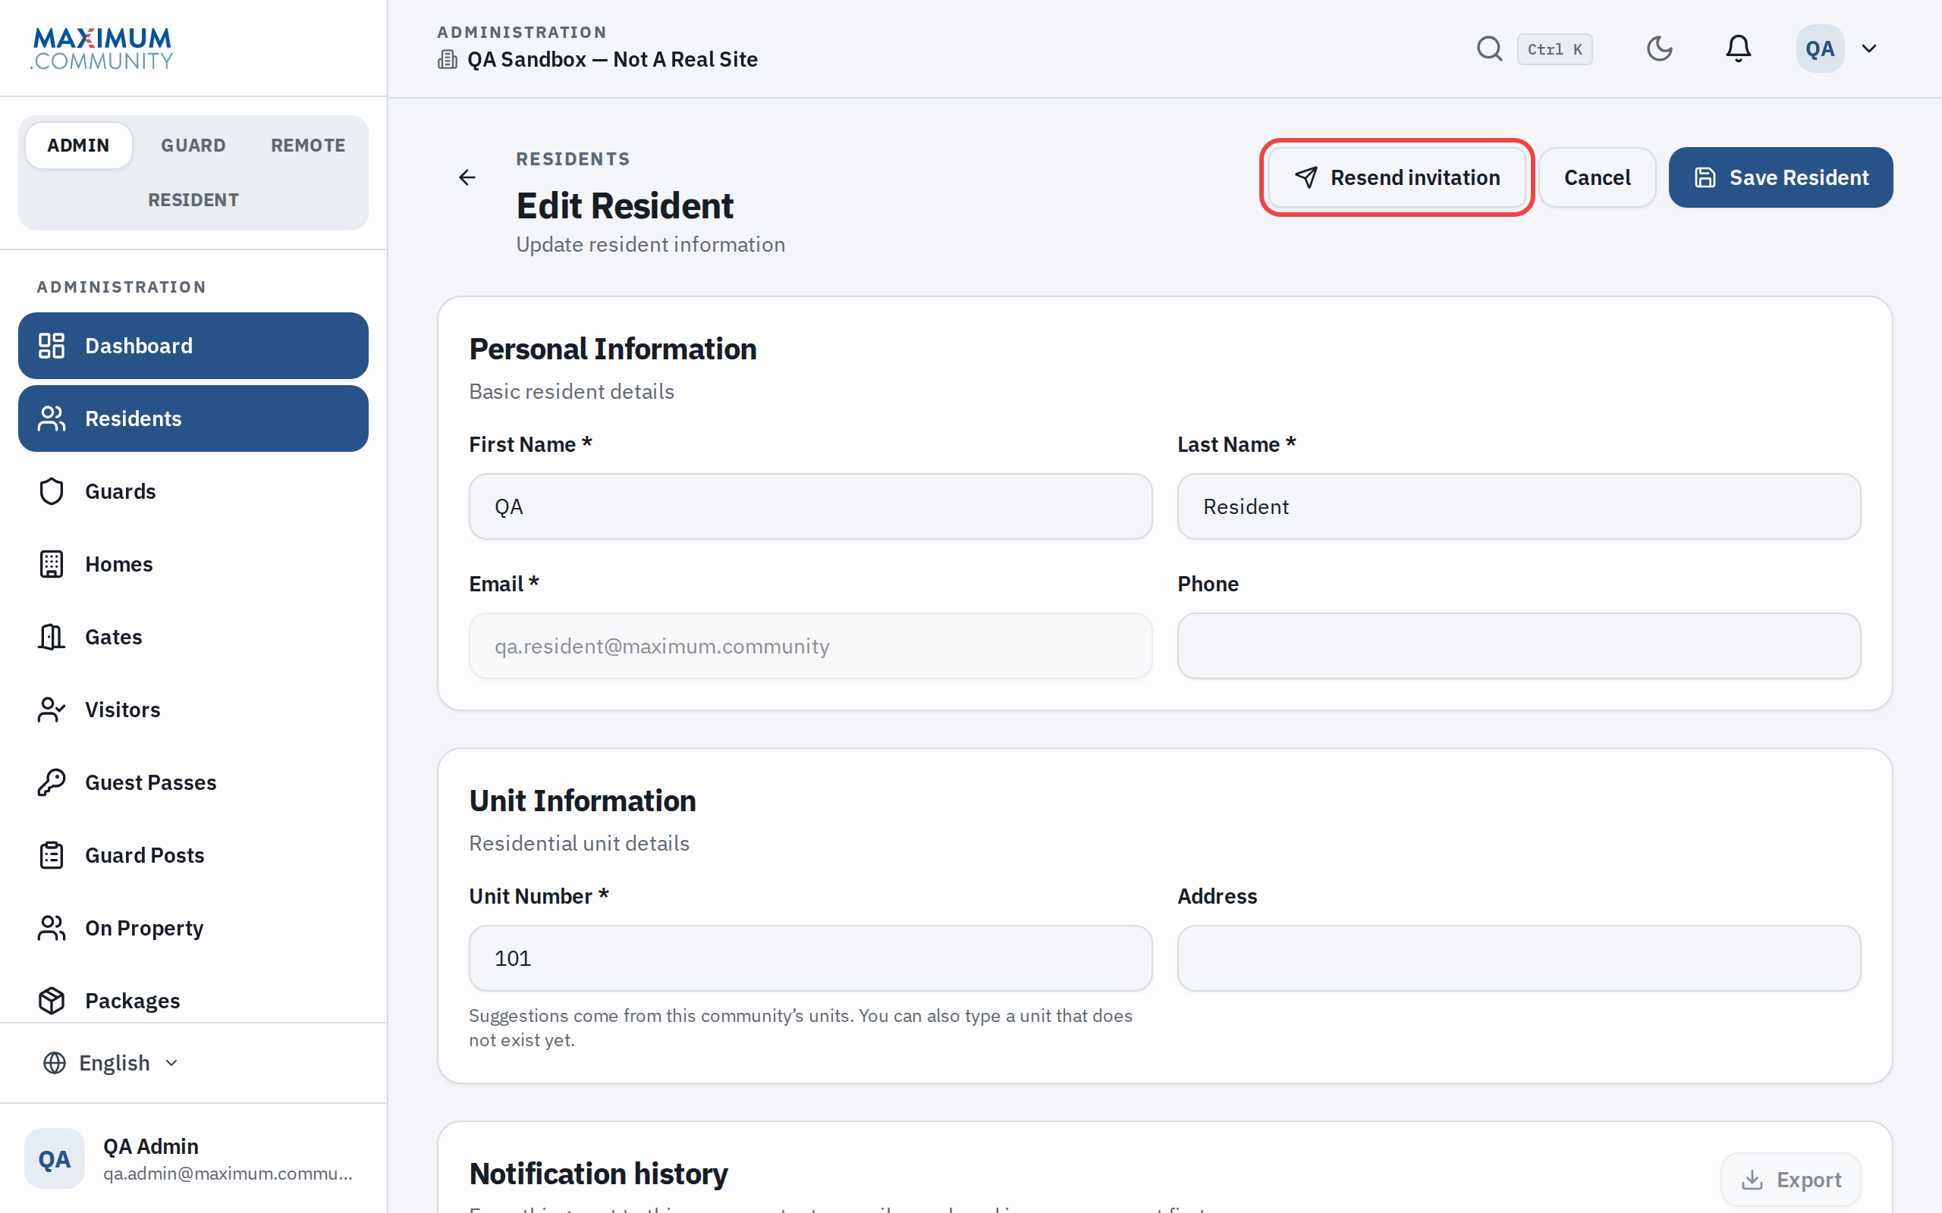Click the globe language icon
This screenshot has width=1942, height=1213.
coord(54,1063)
